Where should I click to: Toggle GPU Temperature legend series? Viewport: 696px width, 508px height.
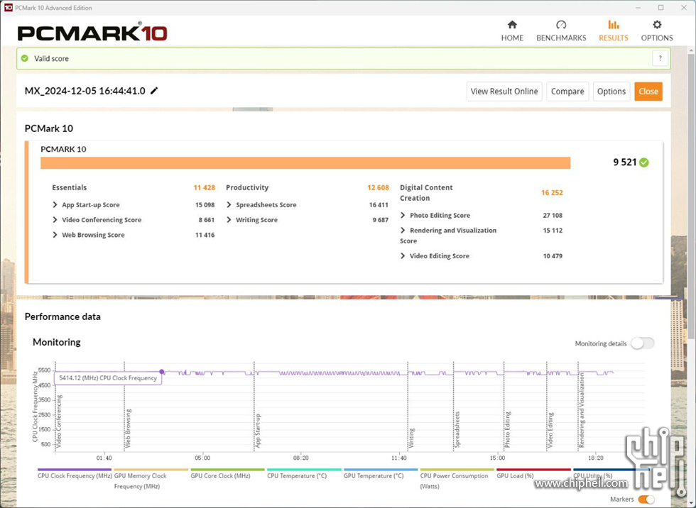coord(381,475)
